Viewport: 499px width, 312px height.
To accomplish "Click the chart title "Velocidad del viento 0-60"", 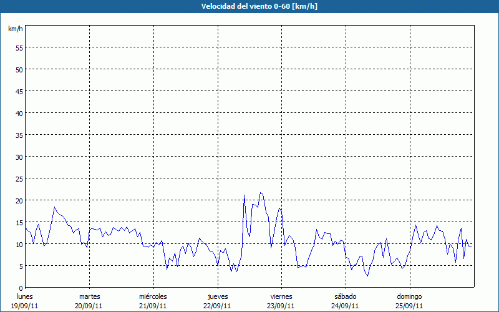I will pyautogui.click(x=249, y=6).
